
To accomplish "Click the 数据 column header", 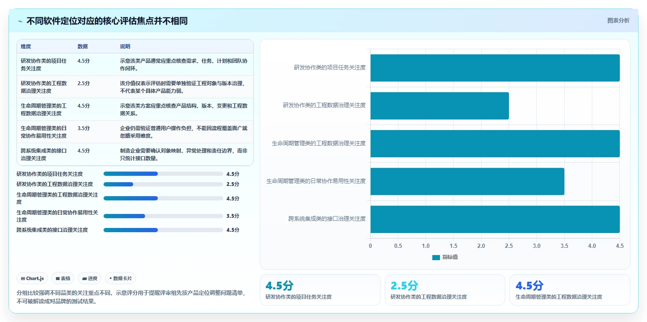I will click(83, 47).
